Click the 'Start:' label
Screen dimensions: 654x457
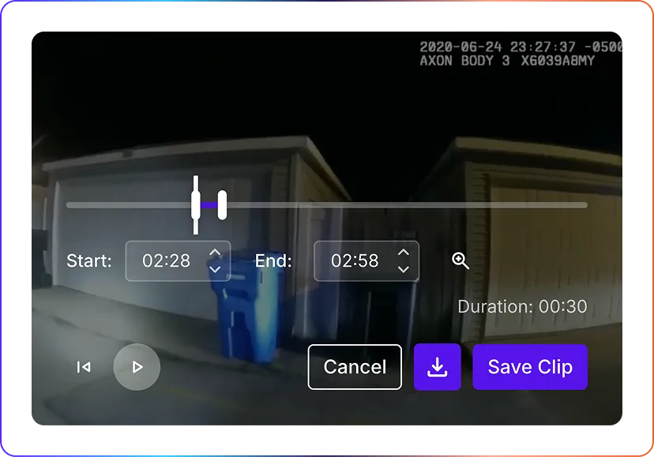tap(89, 261)
